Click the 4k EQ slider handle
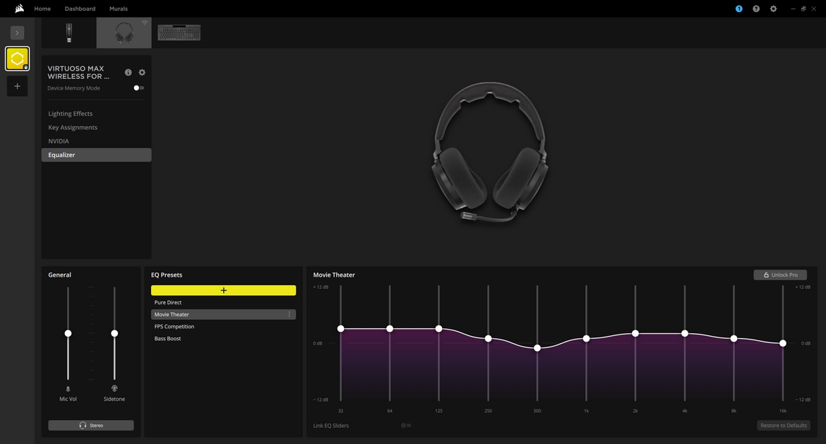The width and height of the screenshot is (826, 444). click(685, 333)
